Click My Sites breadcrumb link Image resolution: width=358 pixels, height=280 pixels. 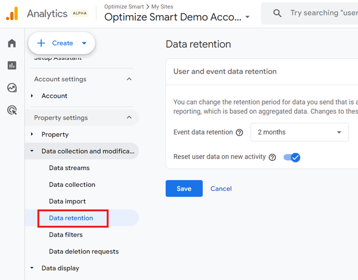[162, 7]
